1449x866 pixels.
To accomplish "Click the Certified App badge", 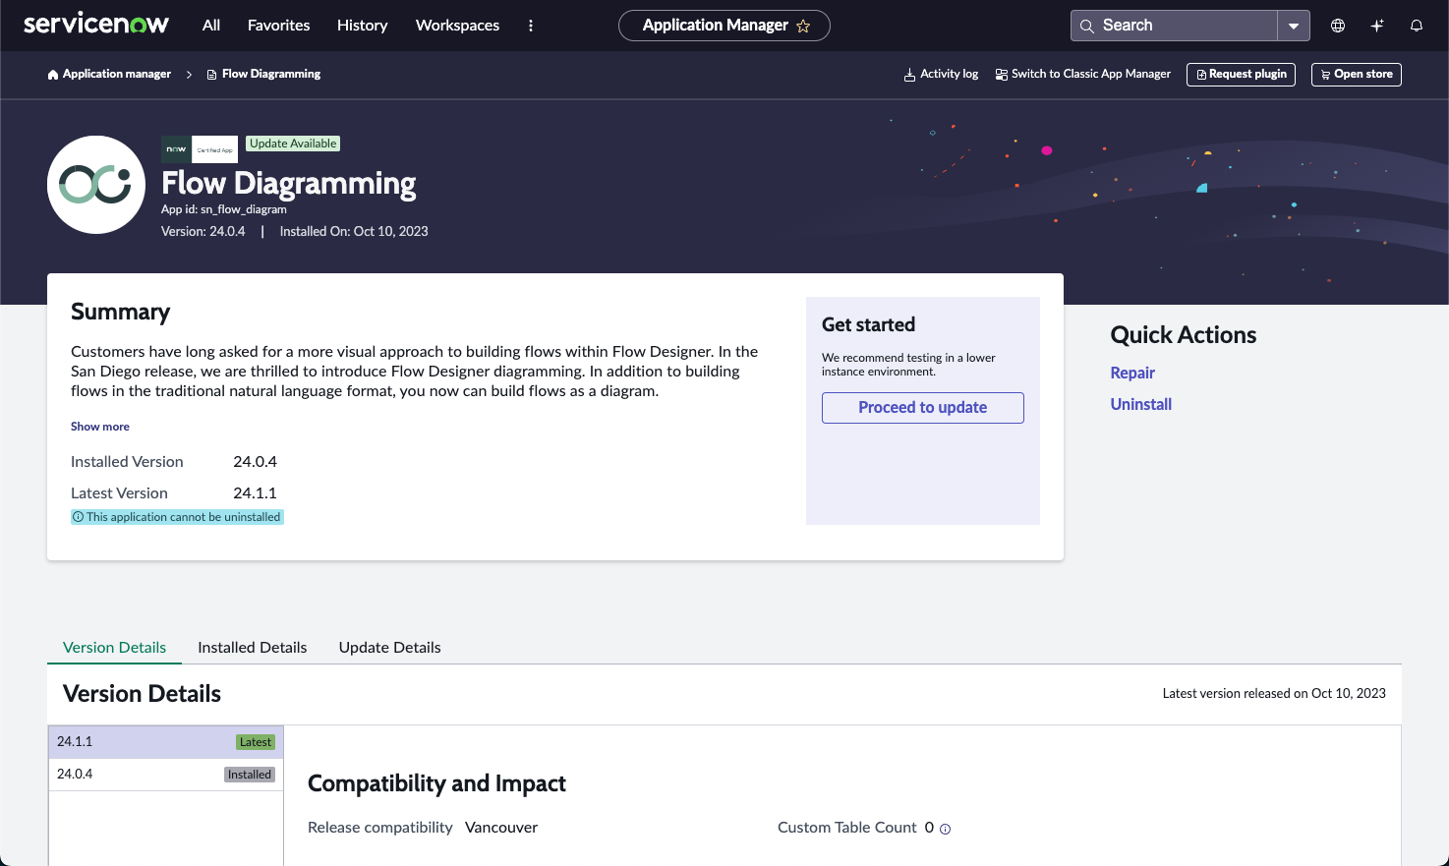I will (x=214, y=149).
